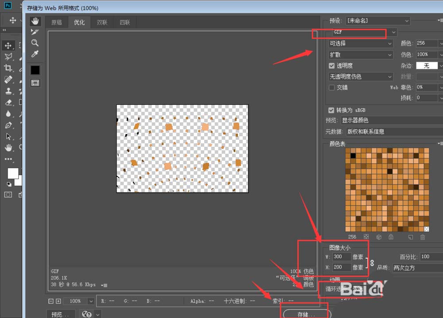Click the Photoshop Move tool in main toolbar
This screenshot has width=443, height=318.
pyautogui.click(x=8, y=46)
